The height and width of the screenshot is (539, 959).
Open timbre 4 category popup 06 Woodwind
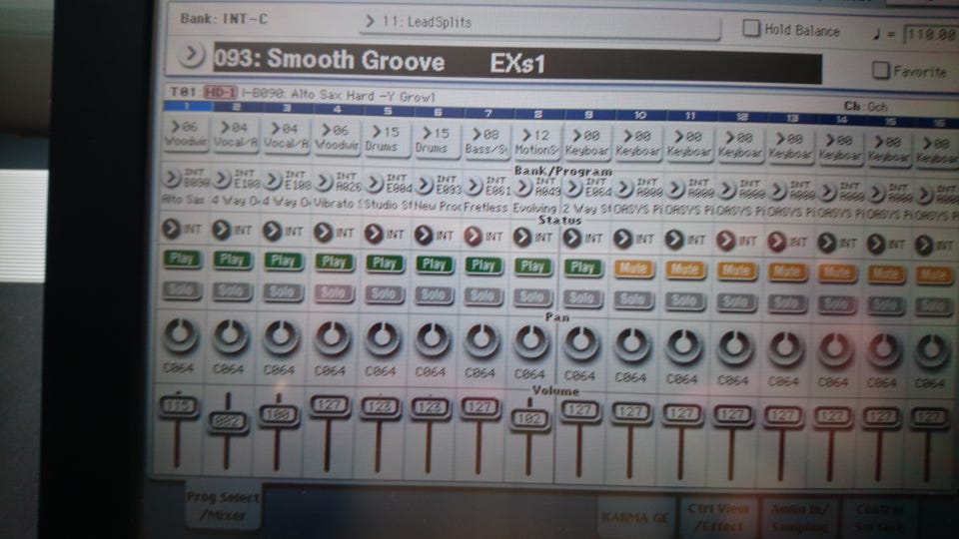click(337, 138)
